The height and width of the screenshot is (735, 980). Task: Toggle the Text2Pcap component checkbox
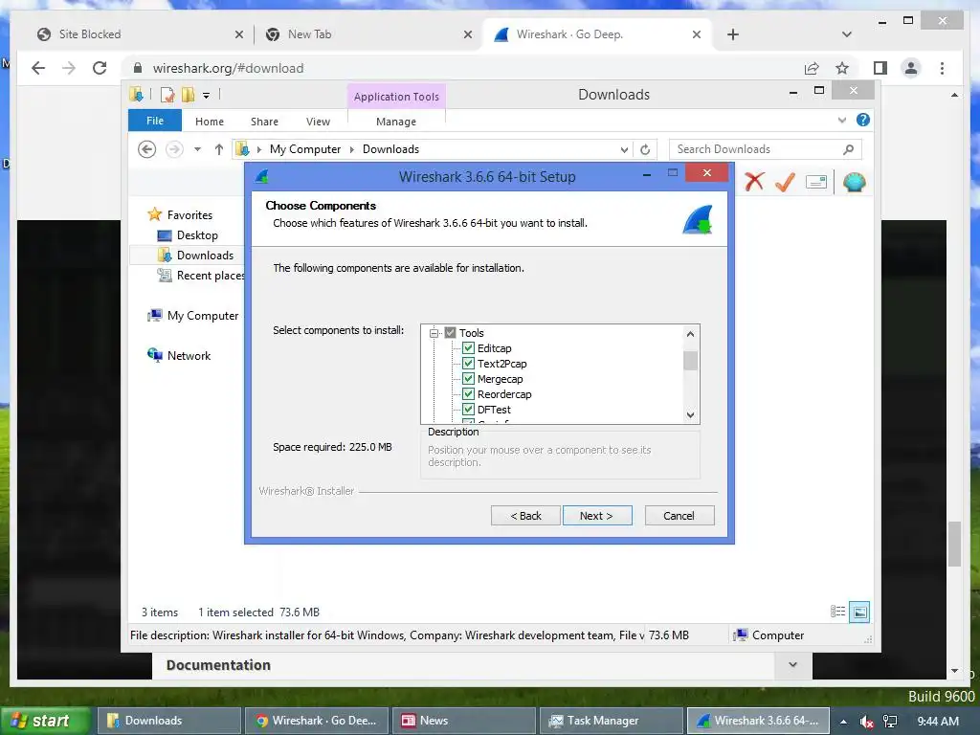click(x=468, y=363)
